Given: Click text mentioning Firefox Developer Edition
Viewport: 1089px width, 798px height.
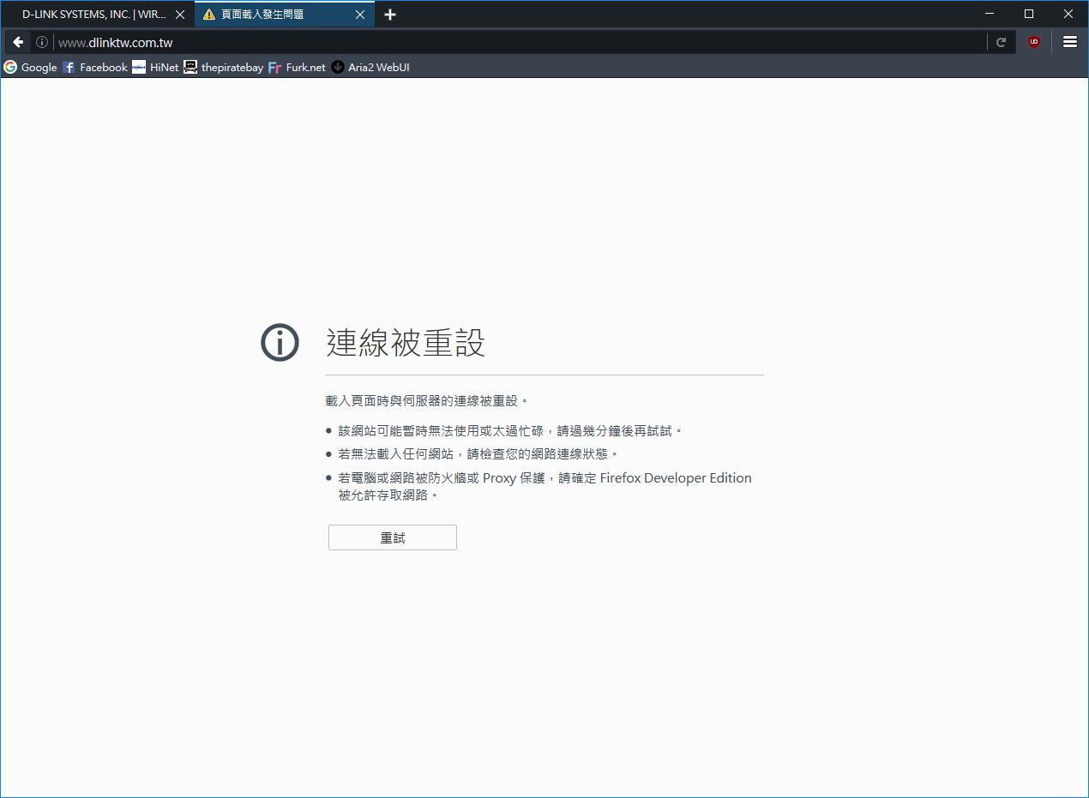Looking at the screenshot, I should [x=544, y=486].
